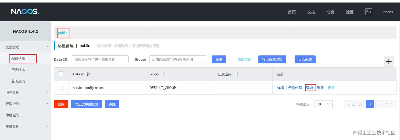This screenshot has height=140, width=400.
Task: Click the 下一页 pagination button
Action: (x=386, y=104)
